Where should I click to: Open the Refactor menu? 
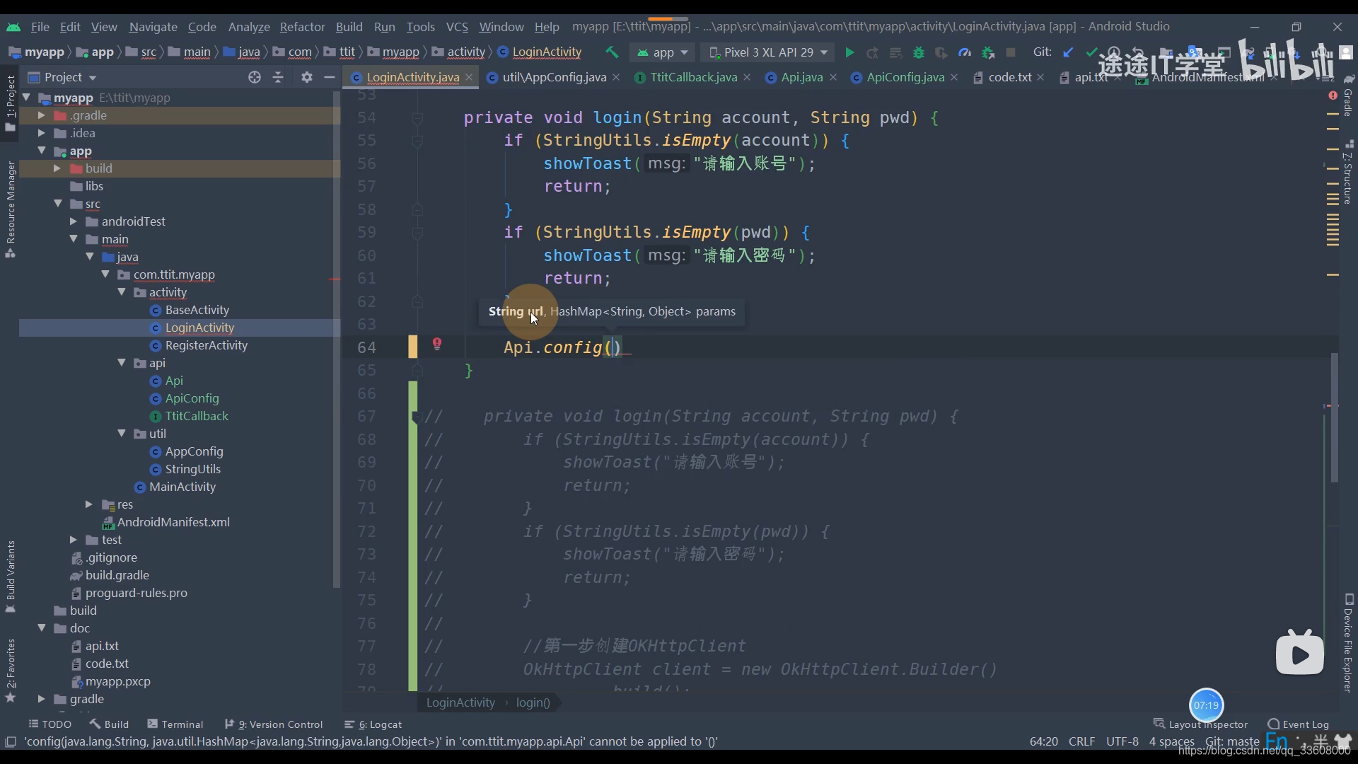point(302,27)
